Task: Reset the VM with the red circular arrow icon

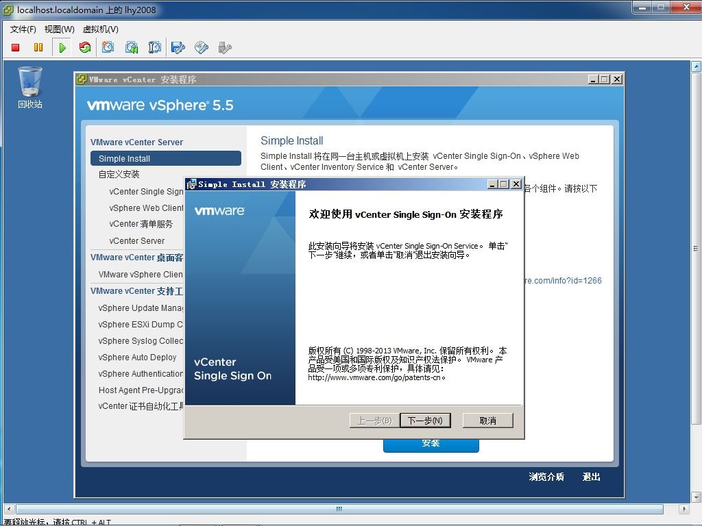Action: point(84,47)
